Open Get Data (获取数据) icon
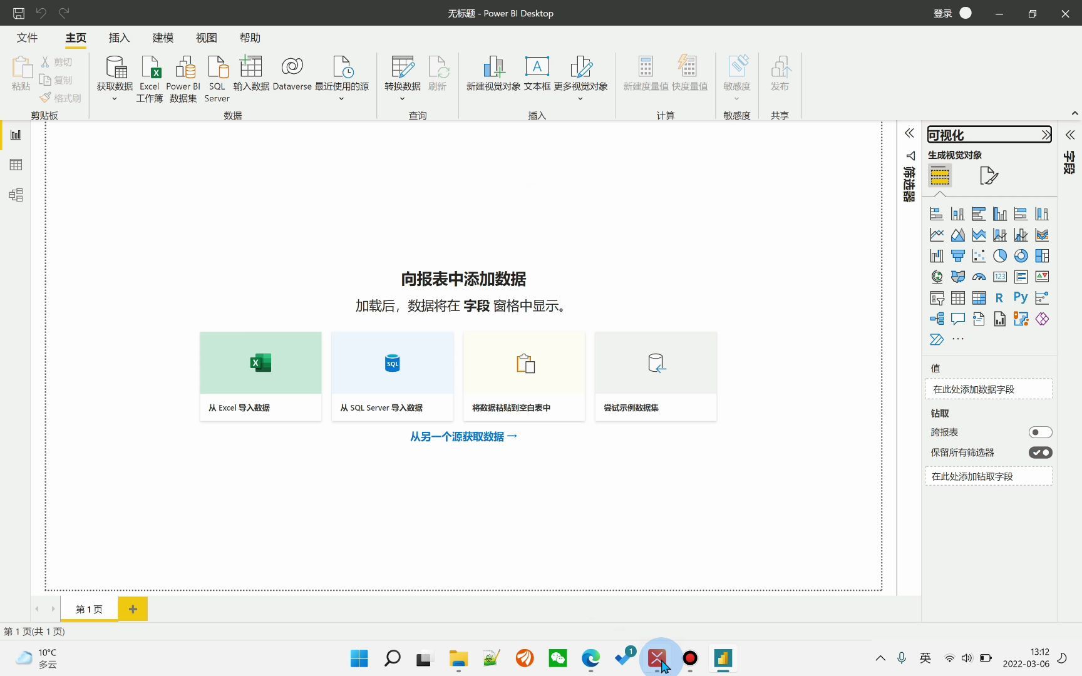The image size is (1082, 676). [115, 67]
